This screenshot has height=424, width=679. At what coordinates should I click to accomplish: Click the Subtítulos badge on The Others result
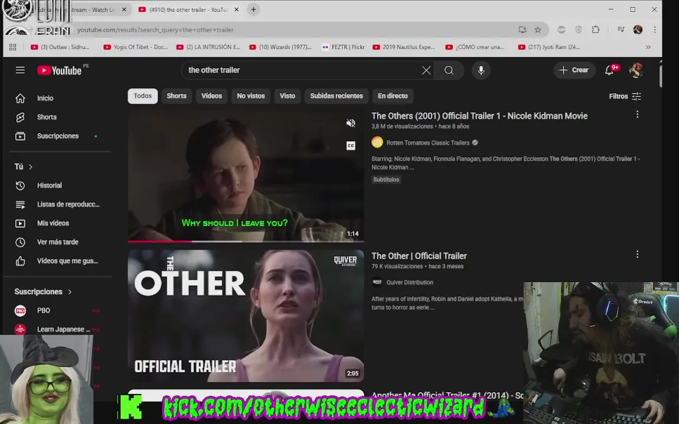click(386, 180)
